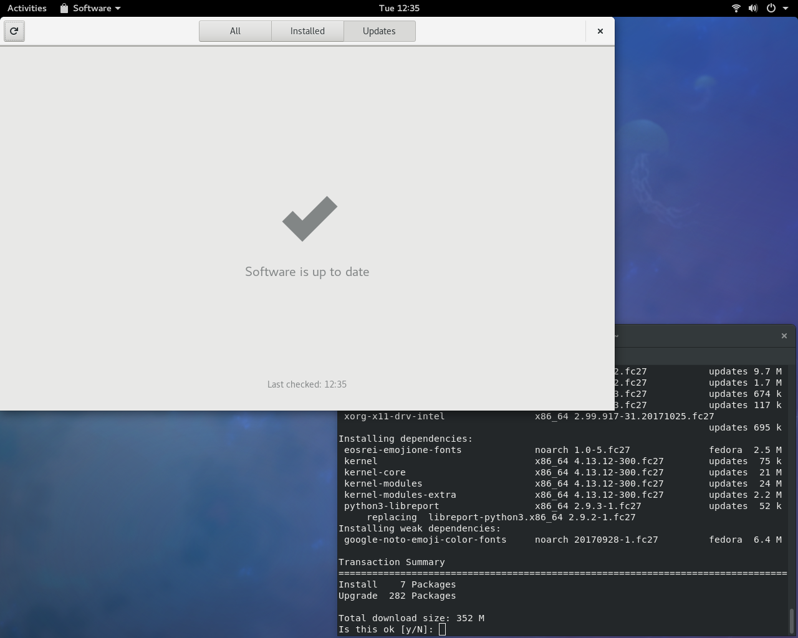The width and height of the screenshot is (798, 638).
Task: Switch to the Installed tab
Action: click(307, 31)
